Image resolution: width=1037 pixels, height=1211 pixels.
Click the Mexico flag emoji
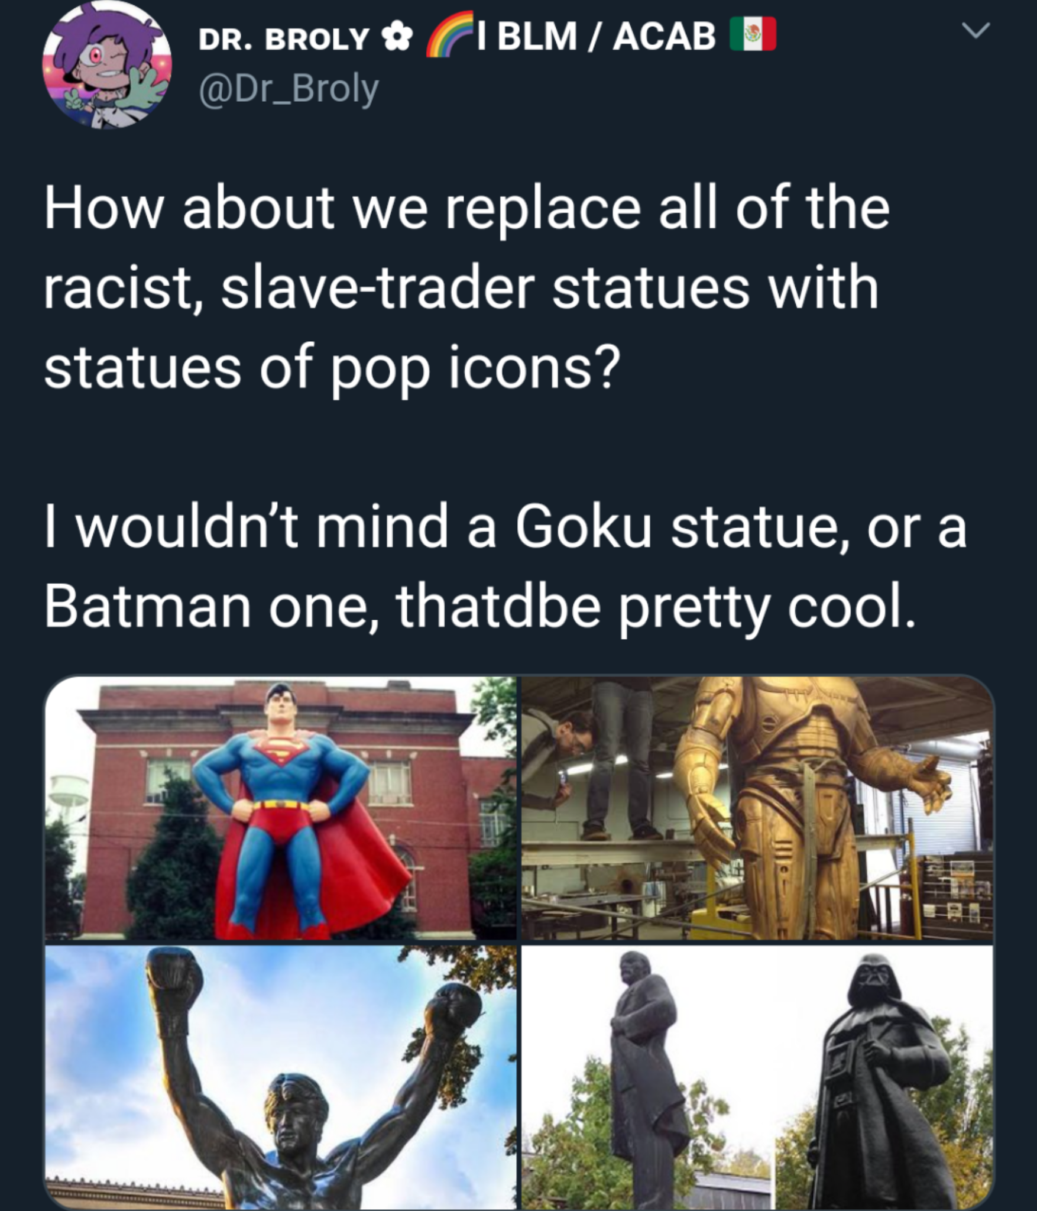click(753, 35)
